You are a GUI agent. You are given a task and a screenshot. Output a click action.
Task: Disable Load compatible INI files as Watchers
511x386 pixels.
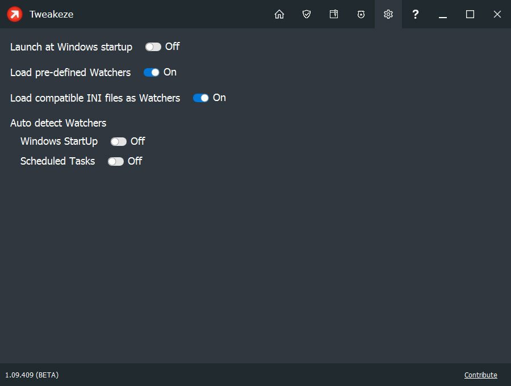pyautogui.click(x=200, y=98)
